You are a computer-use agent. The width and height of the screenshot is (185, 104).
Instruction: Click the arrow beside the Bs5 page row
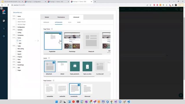[x=38, y=41]
